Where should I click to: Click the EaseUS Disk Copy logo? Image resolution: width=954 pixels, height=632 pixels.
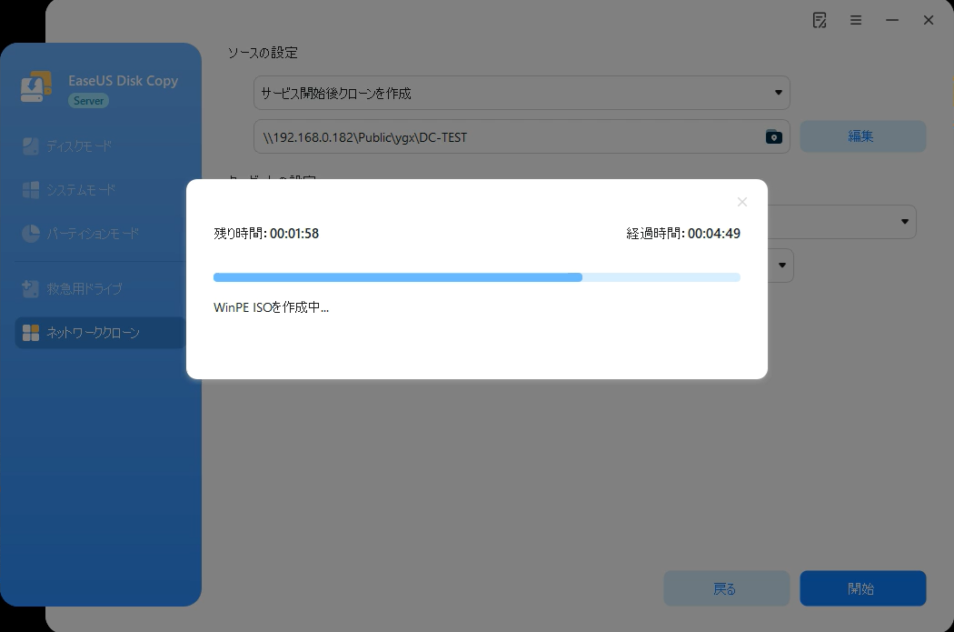(x=37, y=87)
